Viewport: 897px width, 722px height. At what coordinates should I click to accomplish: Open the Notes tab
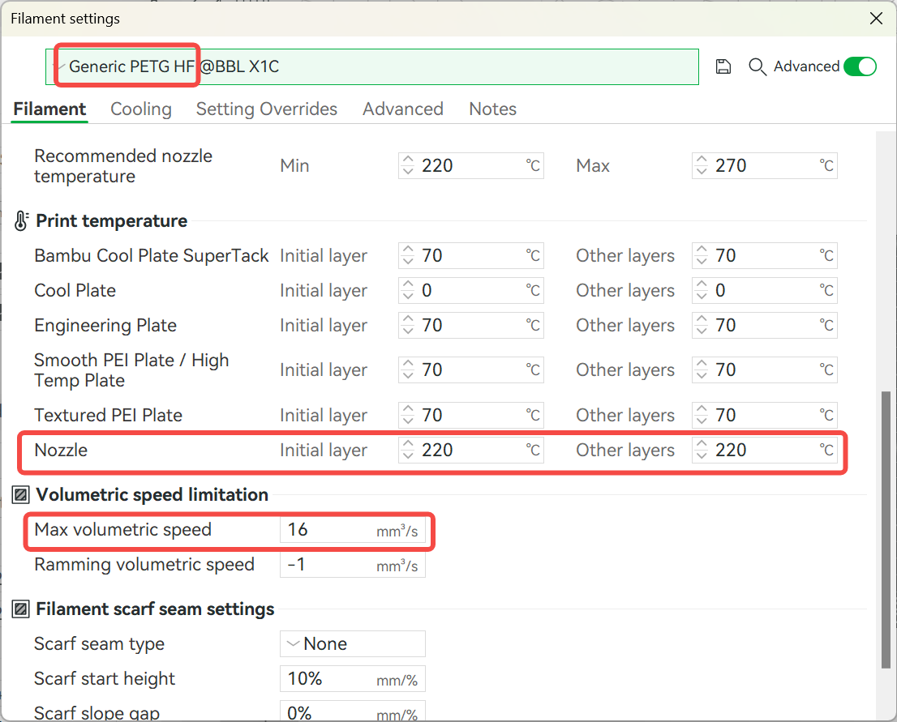point(492,109)
